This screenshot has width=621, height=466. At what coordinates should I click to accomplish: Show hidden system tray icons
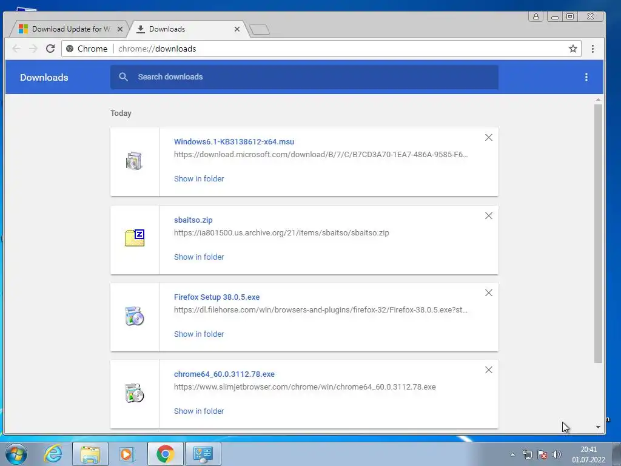pos(512,454)
